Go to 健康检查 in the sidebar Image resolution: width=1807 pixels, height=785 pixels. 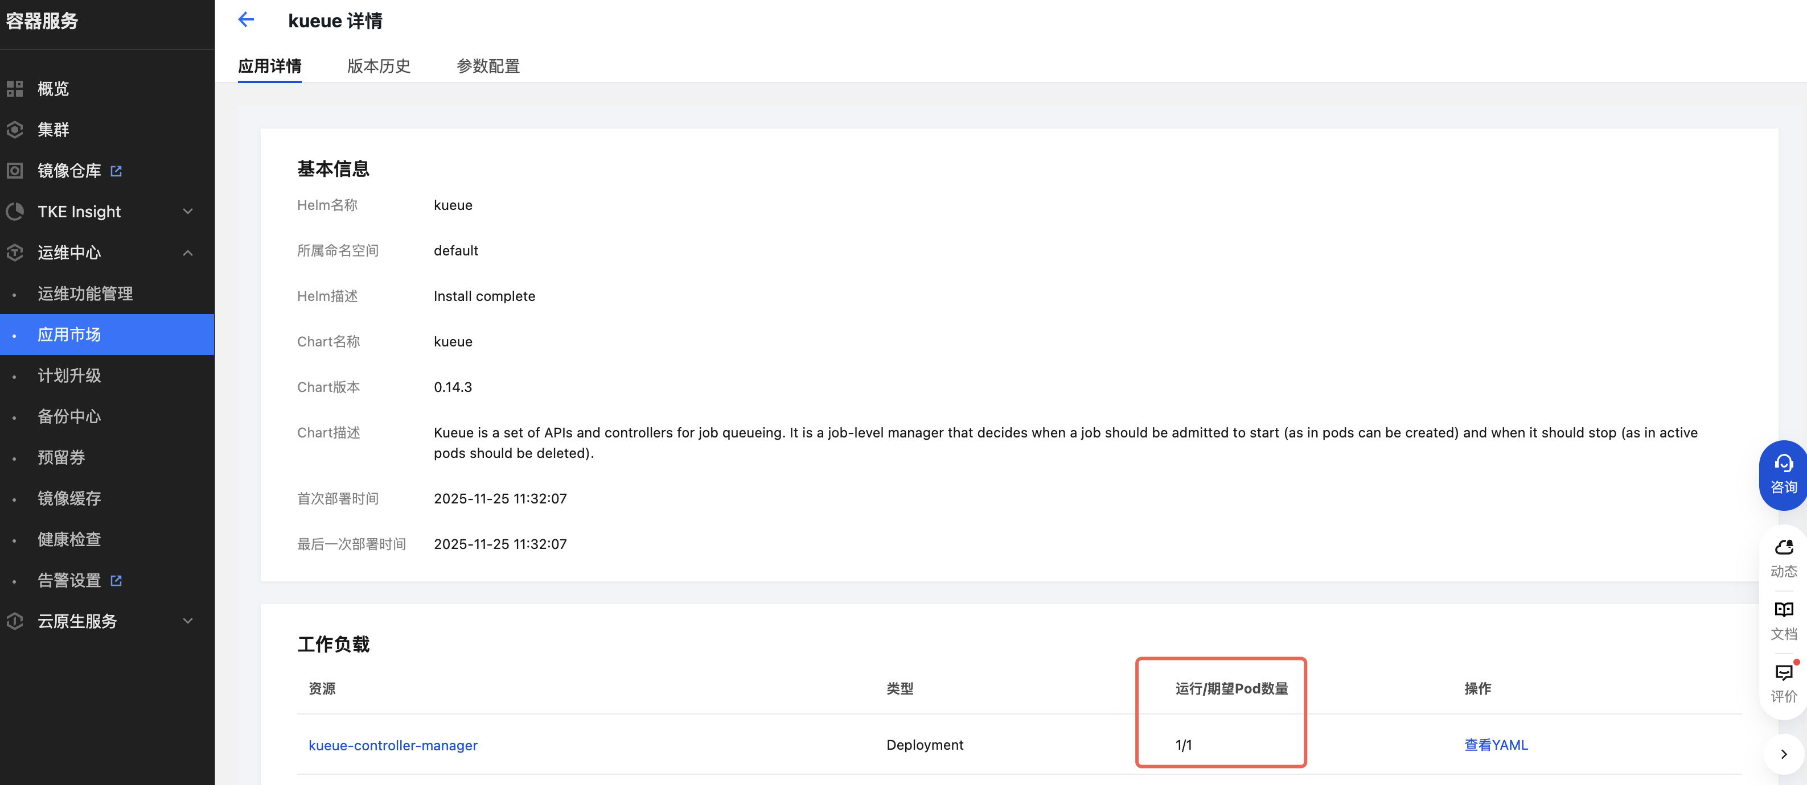[69, 539]
